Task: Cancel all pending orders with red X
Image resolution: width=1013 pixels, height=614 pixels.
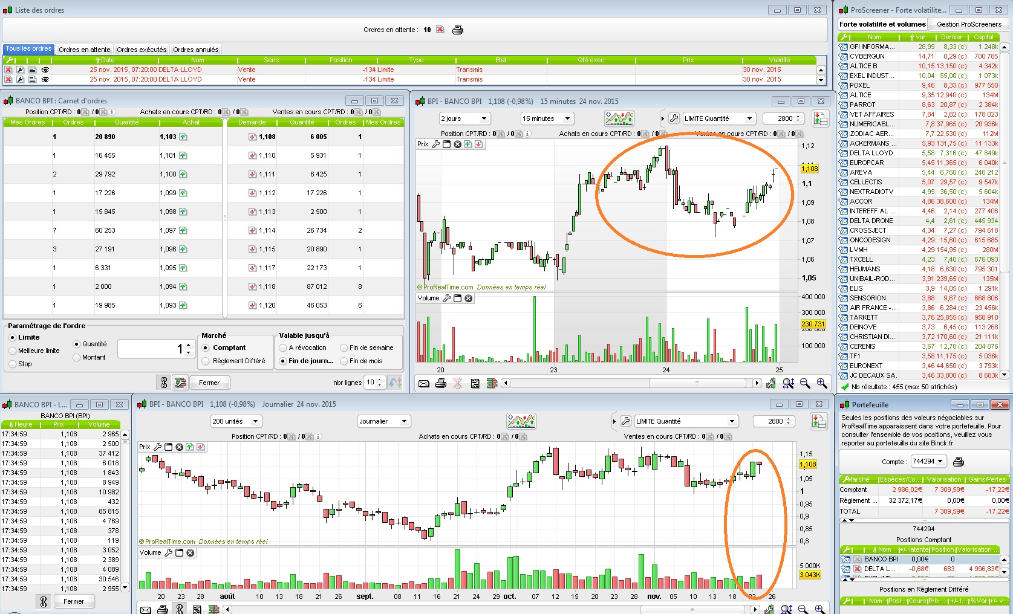Action: (440, 30)
